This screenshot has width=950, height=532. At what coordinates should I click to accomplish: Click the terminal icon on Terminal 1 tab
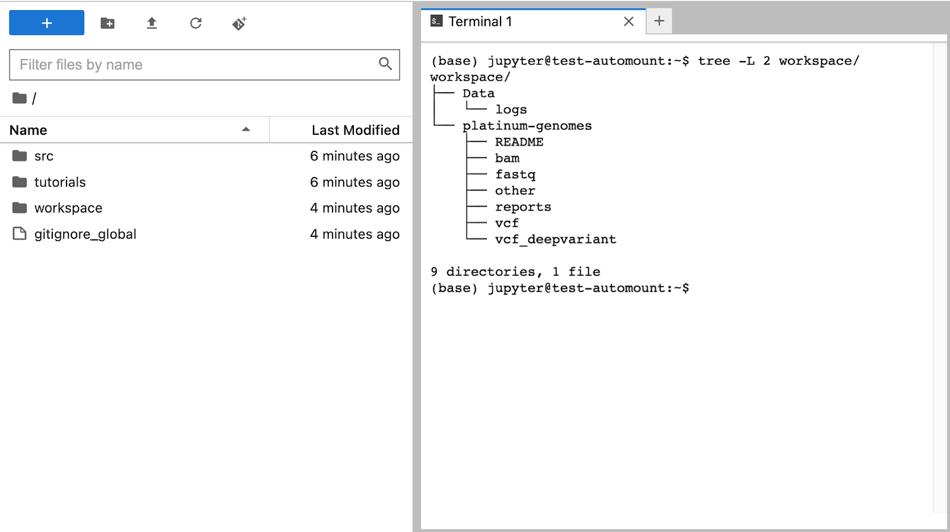[x=436, y=21]
